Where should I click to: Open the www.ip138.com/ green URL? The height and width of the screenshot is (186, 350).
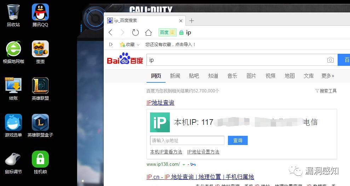pos(163,164)
